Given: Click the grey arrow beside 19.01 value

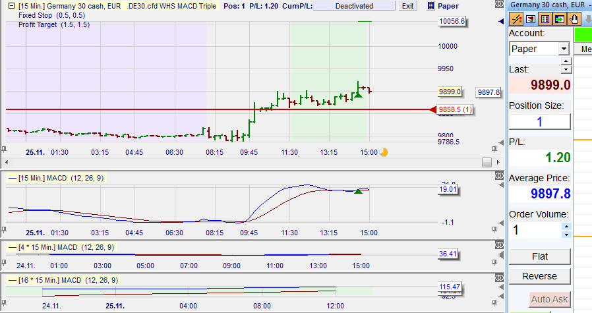Looking at the screenshot, I should [x=501, y=185].
